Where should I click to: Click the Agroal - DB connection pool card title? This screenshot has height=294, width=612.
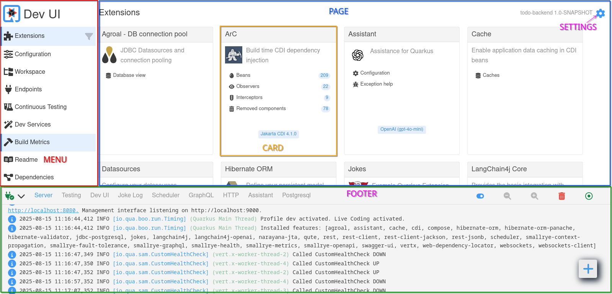[x=145, y=34]
